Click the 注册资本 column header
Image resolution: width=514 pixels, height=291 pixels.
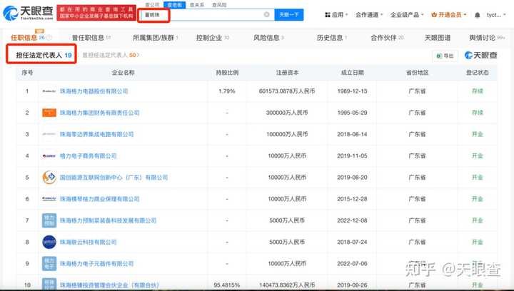[287, 72]
